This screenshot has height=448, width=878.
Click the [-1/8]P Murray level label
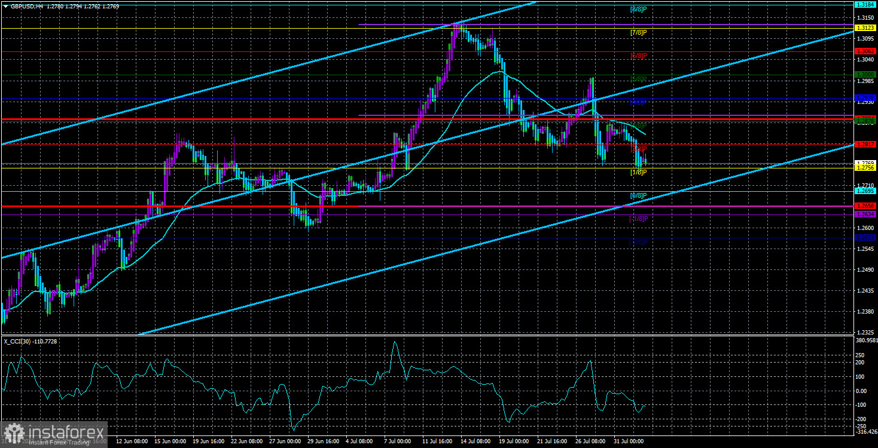tap(638, 219)
